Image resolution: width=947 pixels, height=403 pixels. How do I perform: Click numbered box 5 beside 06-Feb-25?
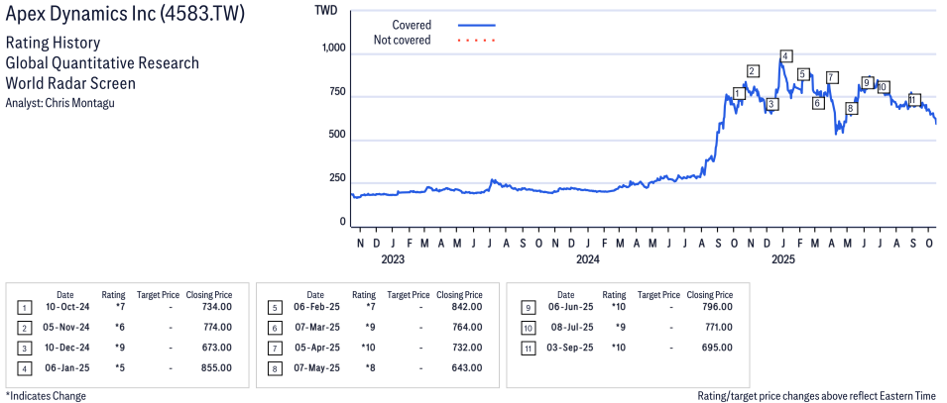click(x=275, y=308)
